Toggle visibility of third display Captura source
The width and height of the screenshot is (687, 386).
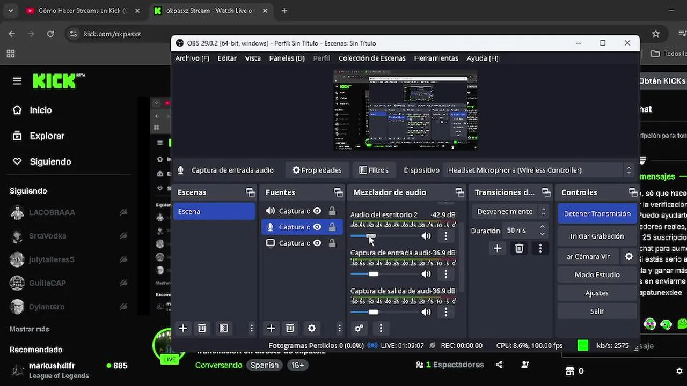coord(317,243)
